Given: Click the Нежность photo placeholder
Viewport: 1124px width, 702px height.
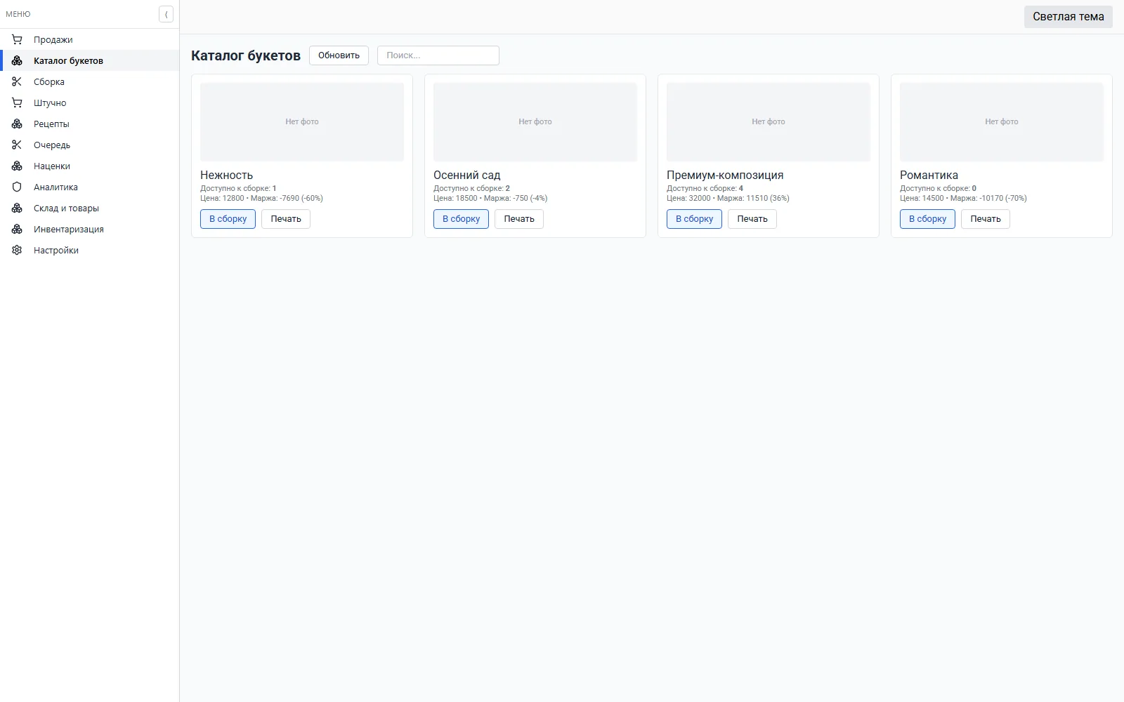Looking at the screenshot, I should [x=302, y=122].
